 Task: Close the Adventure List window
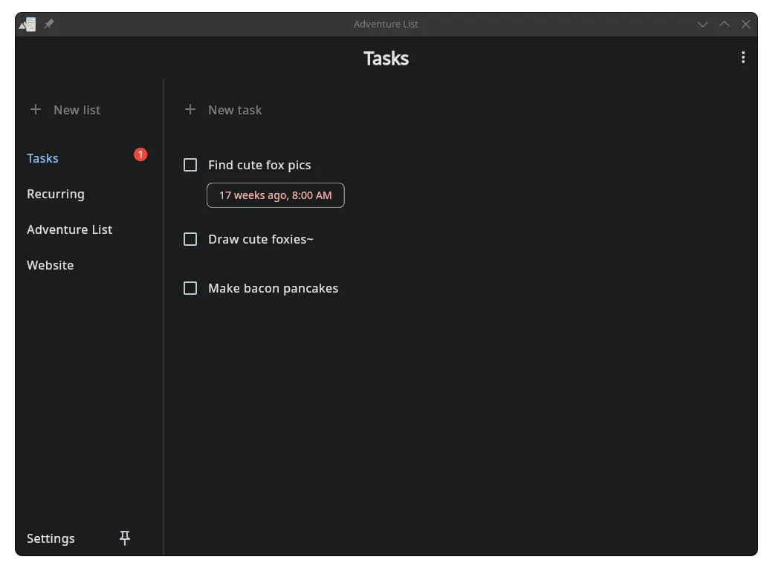pyautogui.click(x=746, y=25)
